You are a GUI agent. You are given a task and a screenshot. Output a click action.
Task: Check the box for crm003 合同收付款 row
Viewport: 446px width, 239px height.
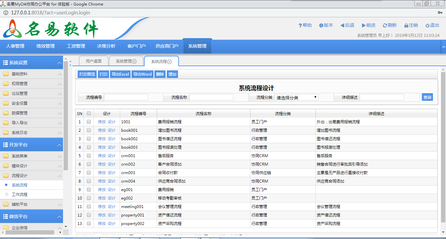coord(89,172)
